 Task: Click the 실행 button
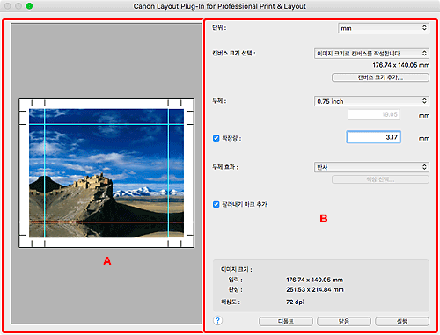(x=402, y=322)
